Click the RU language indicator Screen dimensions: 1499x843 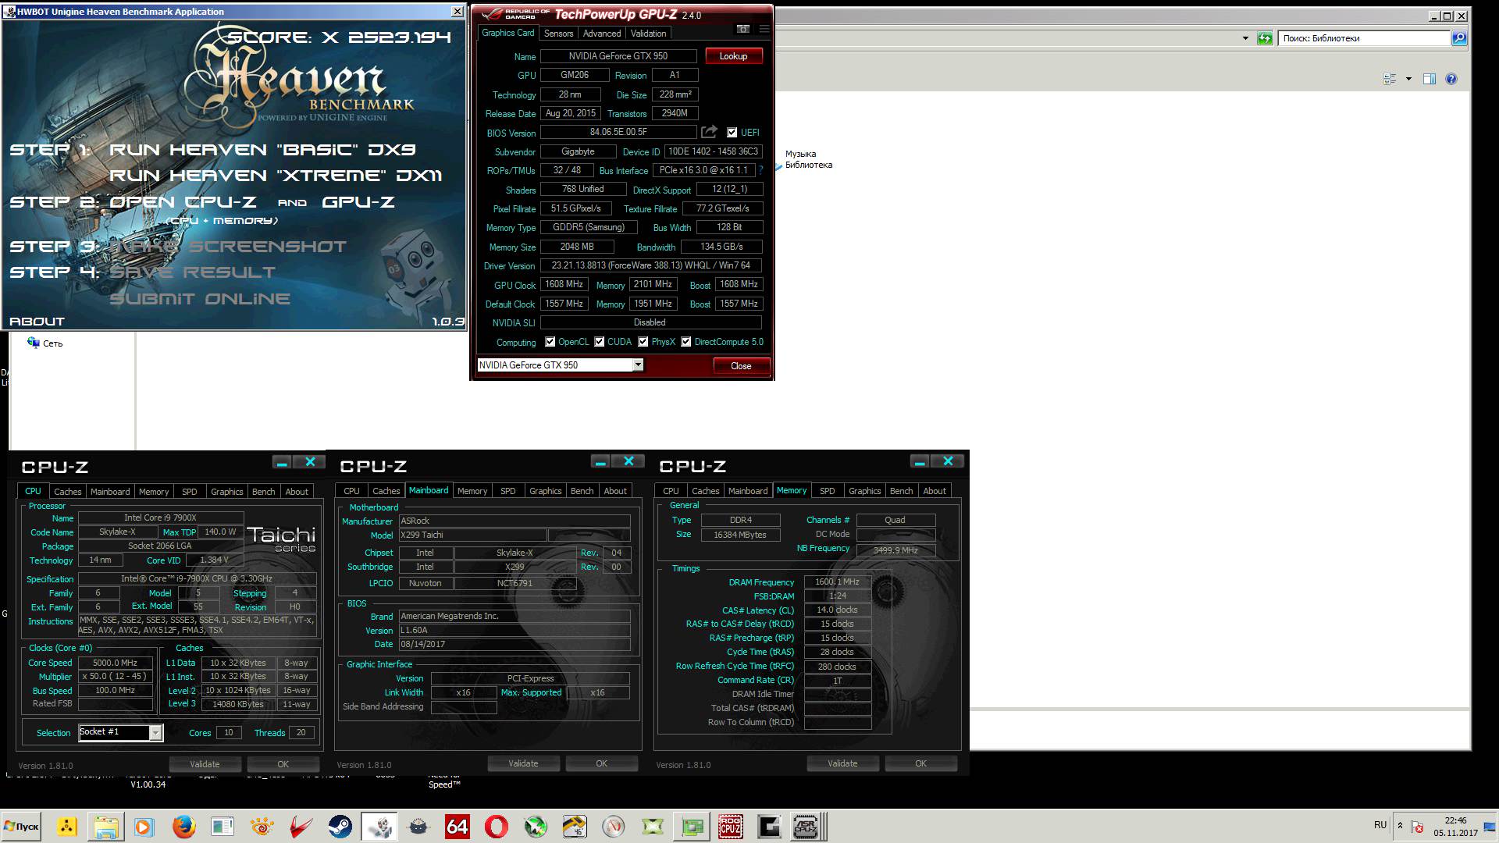(1380, 825)
